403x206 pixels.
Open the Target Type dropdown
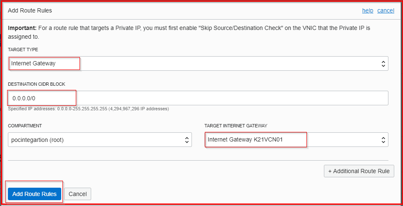[x=198, y=64]
